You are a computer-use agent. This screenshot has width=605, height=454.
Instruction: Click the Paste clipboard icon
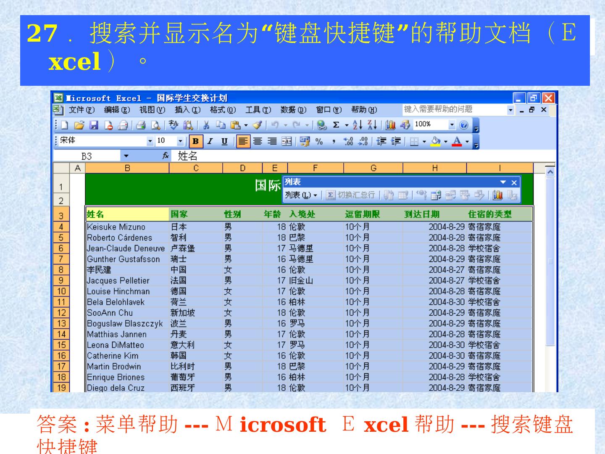coord(235,125)
